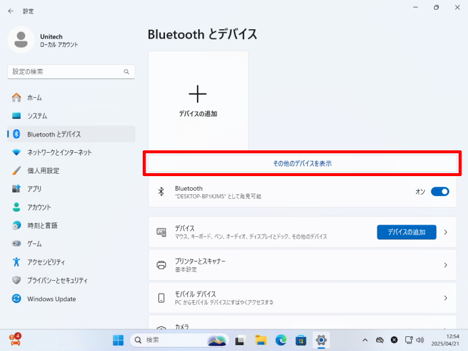
Task: Click the printer icon
Action: click(161, 265)
